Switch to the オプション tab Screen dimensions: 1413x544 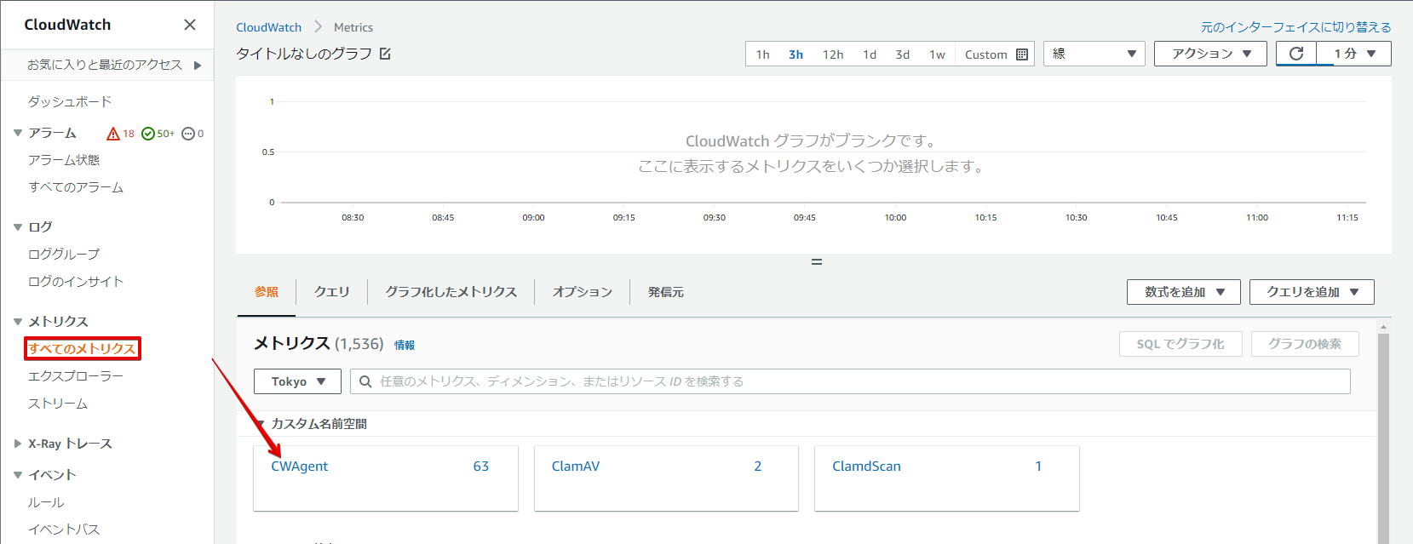tap(583, 292)
